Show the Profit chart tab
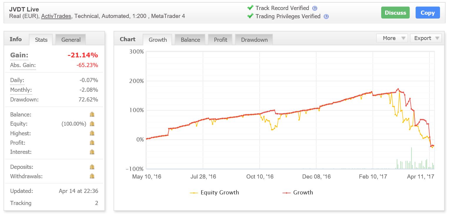450x220 pixels. point(220,40)
